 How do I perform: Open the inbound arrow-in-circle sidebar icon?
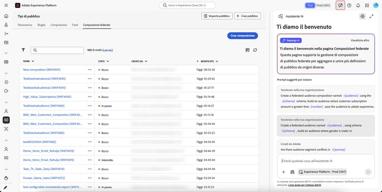pyautogui.click(x=6, y=82)
